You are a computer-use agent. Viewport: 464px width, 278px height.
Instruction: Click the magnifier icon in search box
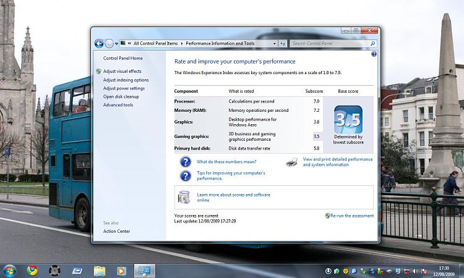[372, 43]
